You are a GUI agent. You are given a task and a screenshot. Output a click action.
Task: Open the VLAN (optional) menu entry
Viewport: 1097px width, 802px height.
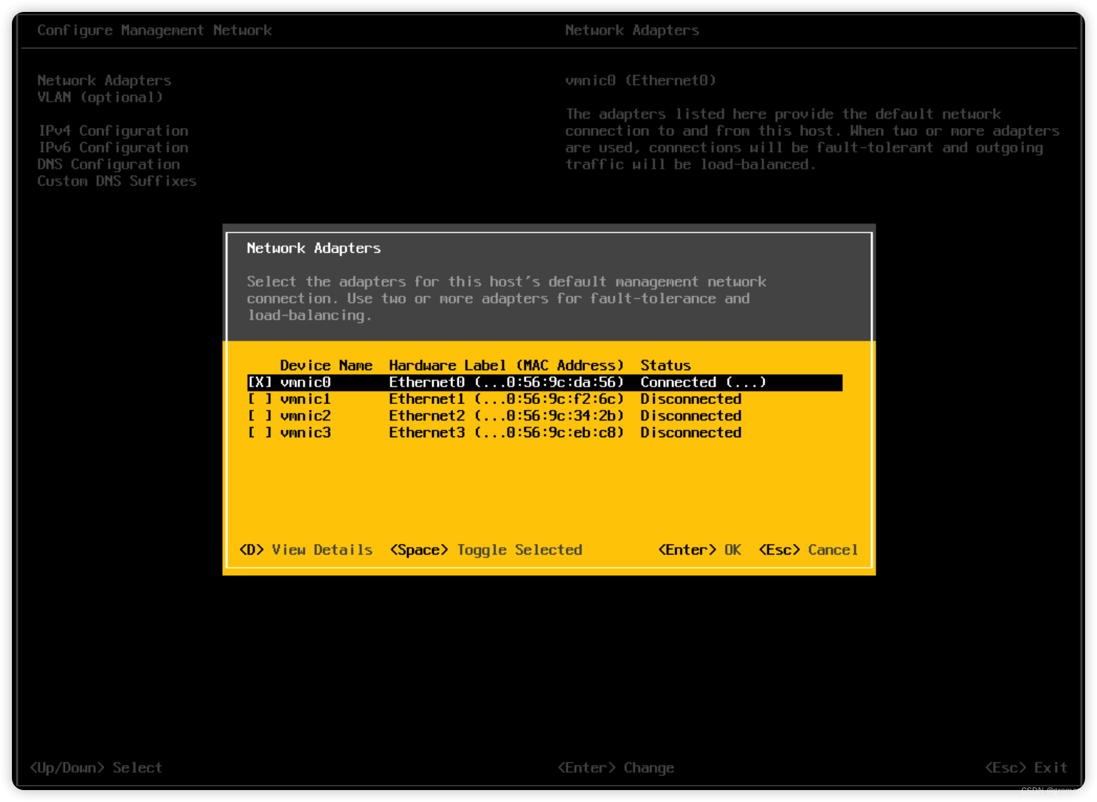(100, 97)
